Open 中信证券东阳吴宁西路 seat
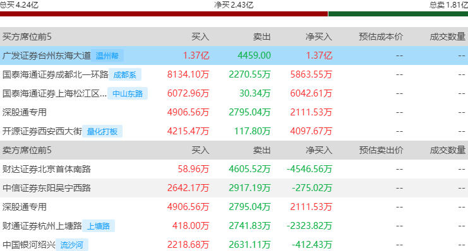Image resolution: width=468 pixels, height=251 pixels. coord(47,188)
